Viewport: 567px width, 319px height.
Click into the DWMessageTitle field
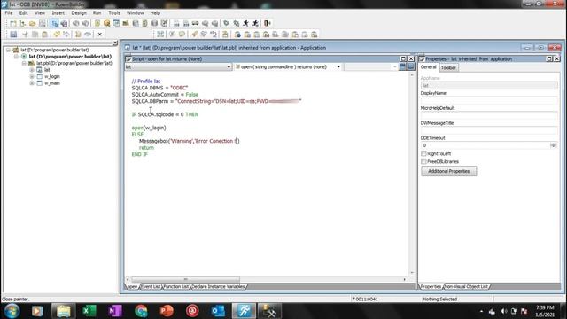pos(489,130)
